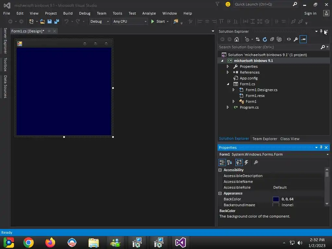
Task: Click the Save All toolbar icon
Action: pyautogui.click(x=56, y=21)
